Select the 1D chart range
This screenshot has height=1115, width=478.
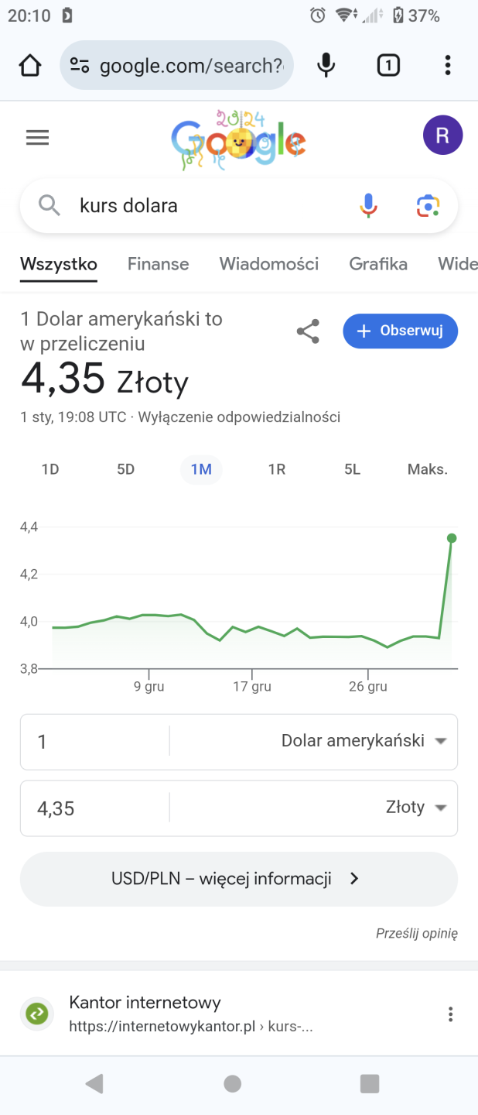pos(50,469)
